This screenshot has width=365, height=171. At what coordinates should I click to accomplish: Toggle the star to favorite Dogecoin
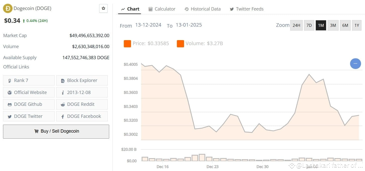tap(103, 8)
